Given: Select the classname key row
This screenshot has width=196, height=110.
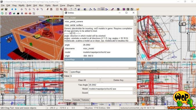Looking at the screenshot, I should (100, 48).
